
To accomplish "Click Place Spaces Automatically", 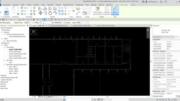I will click(98, 11).
